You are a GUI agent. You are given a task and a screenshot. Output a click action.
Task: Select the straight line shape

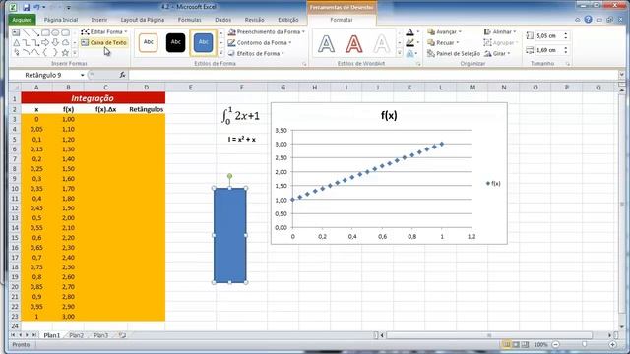pos(27,32)
